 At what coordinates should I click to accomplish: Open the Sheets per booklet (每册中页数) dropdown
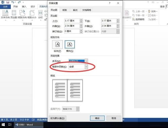point(86,67)
